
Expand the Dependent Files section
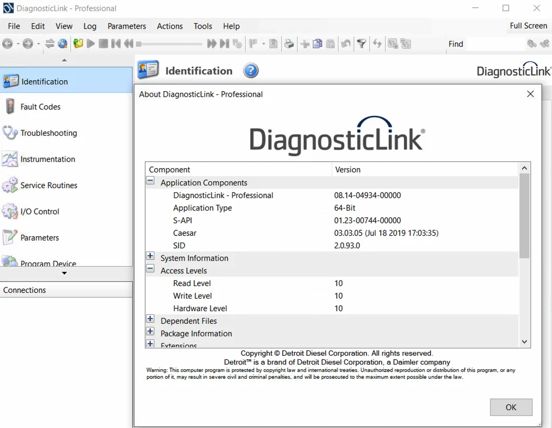click(151, 319)
